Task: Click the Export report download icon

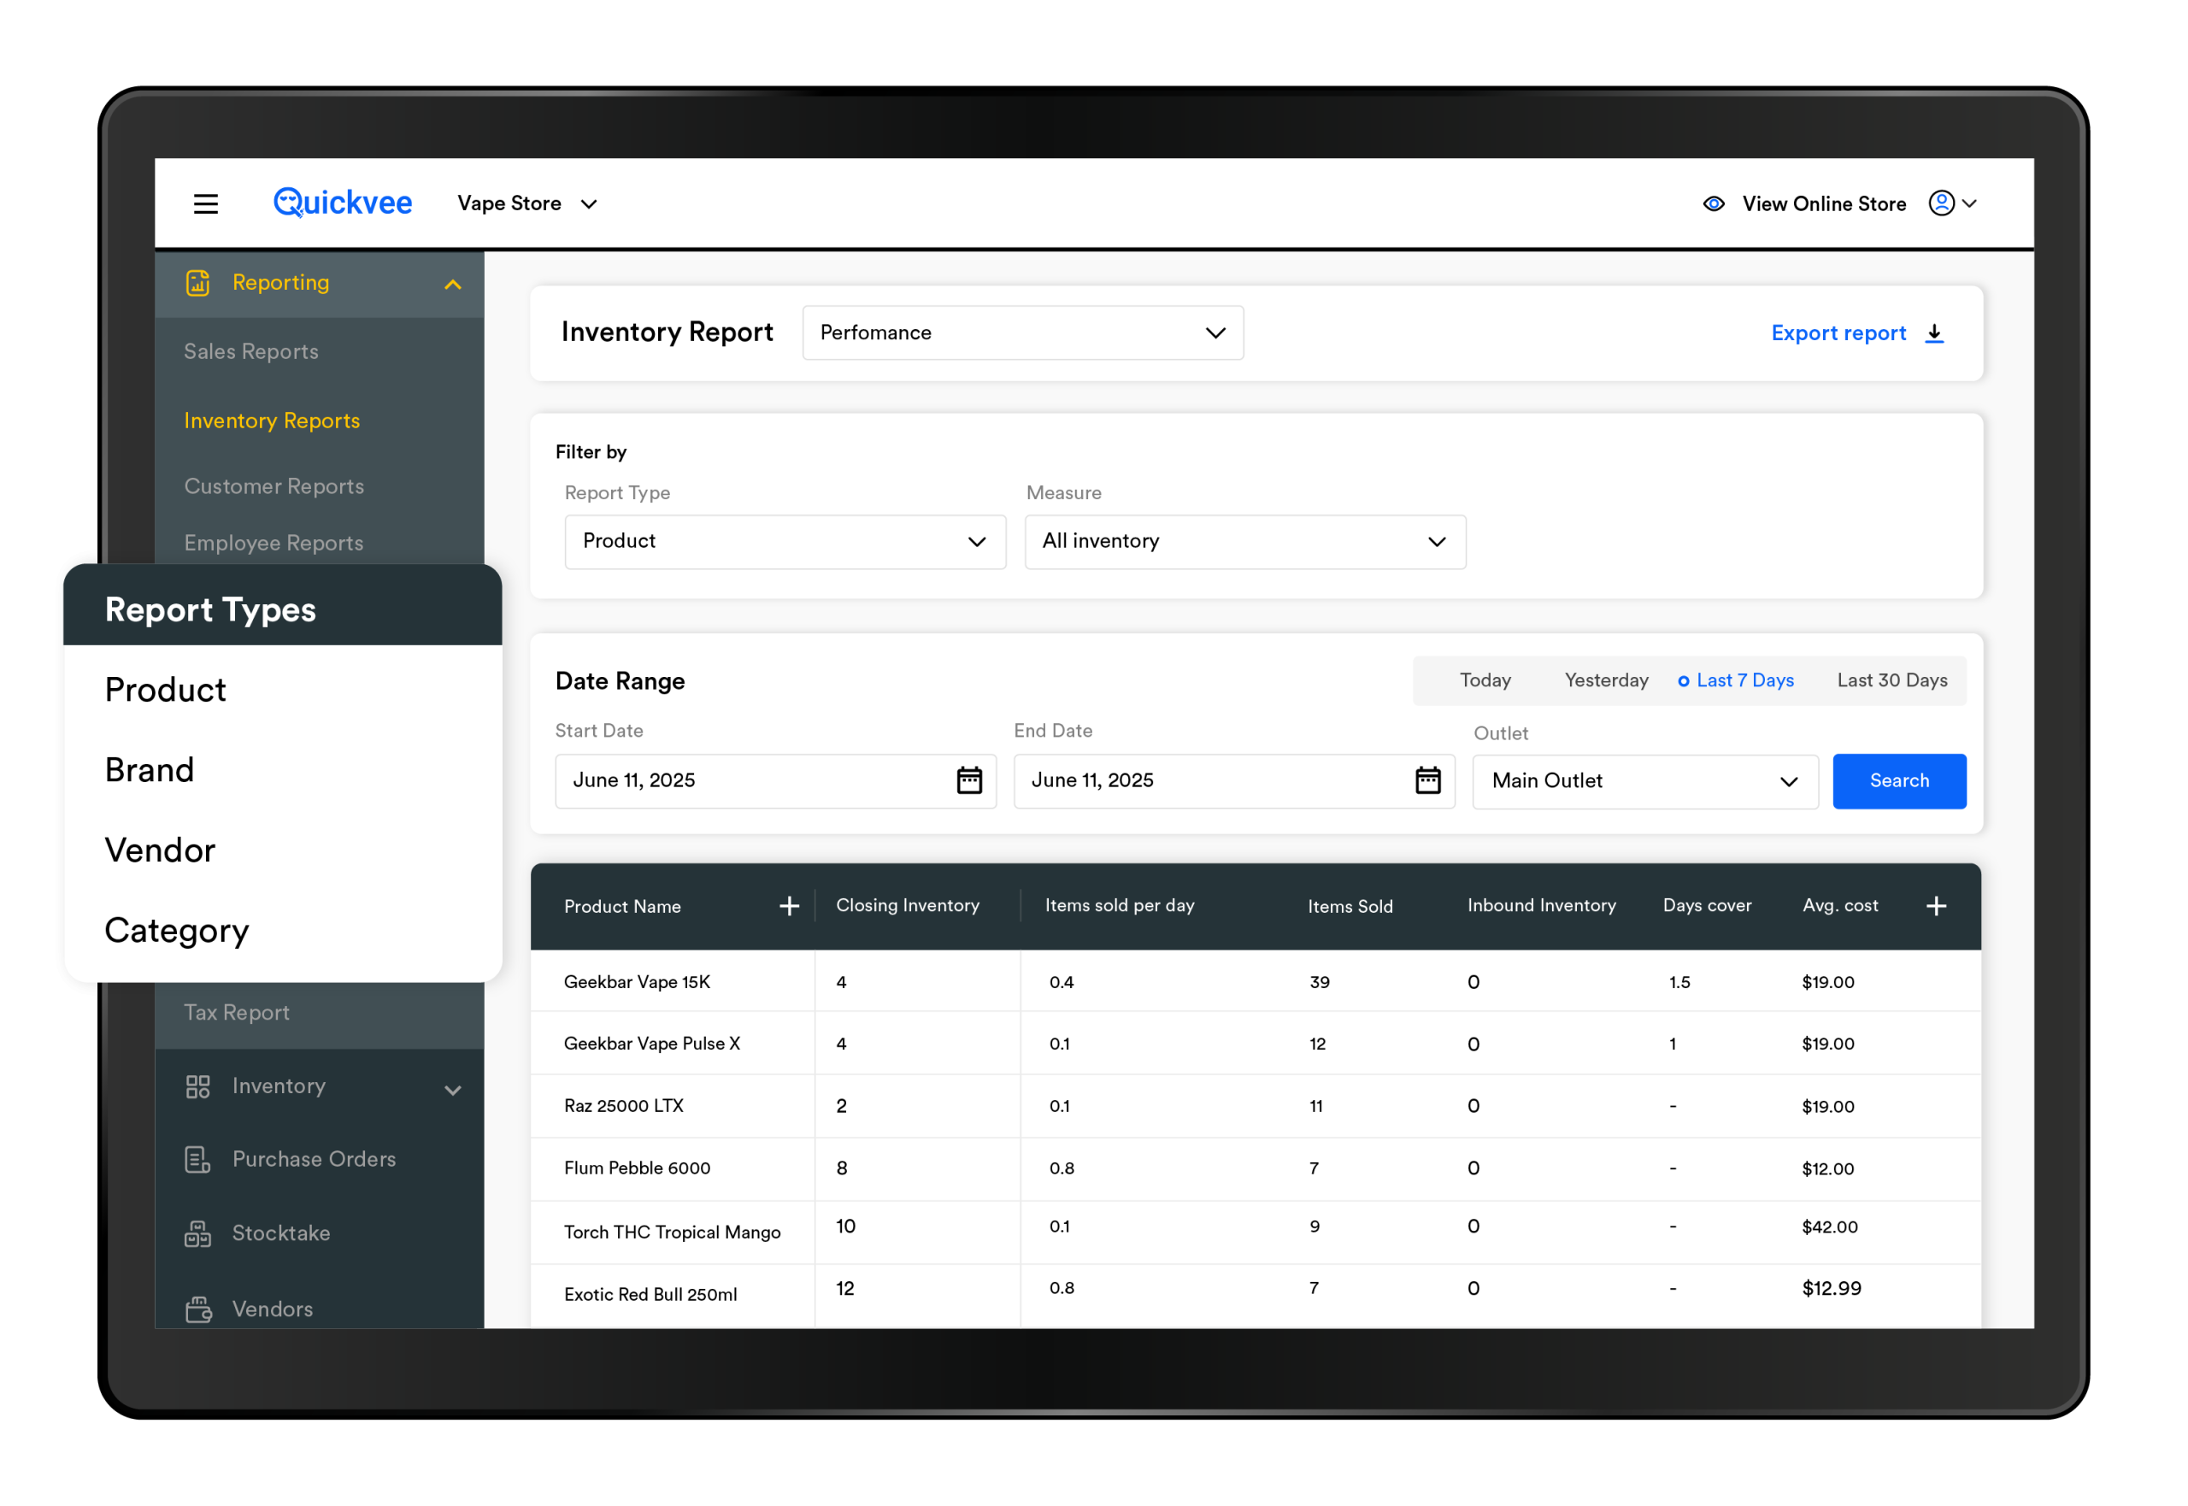Action: click(x=1934, y=333)
